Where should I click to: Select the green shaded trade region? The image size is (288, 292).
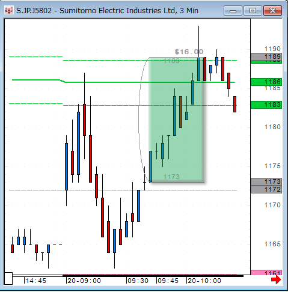point(176,120)
